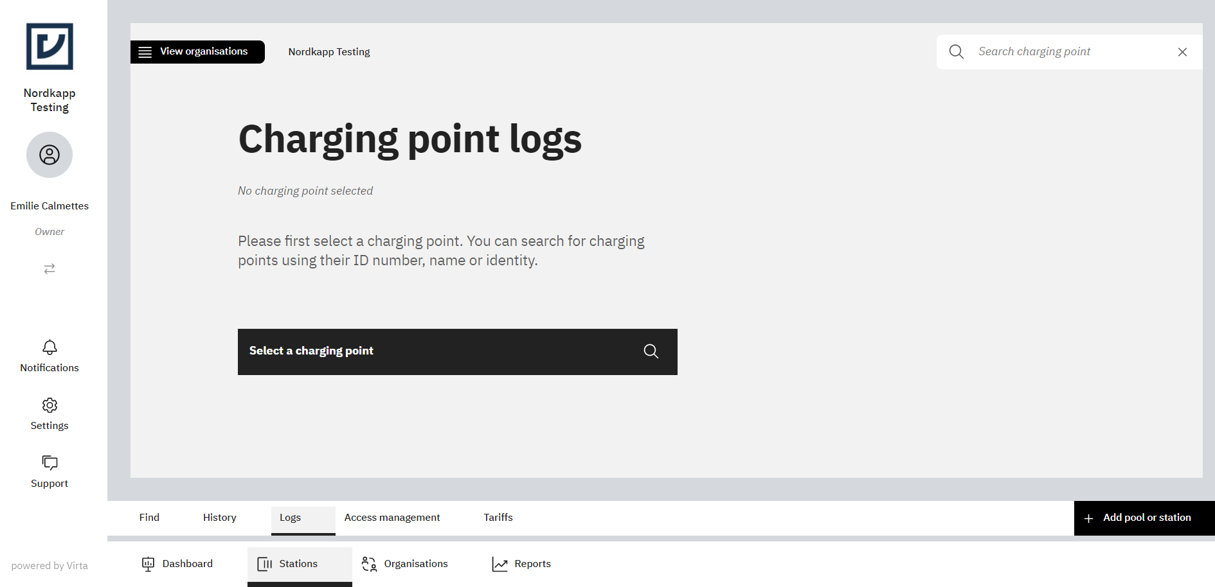Click Nordkapp Testing in the breadcrumb
The height and width of the screenshot is (587, 1215).
point(329,51)
